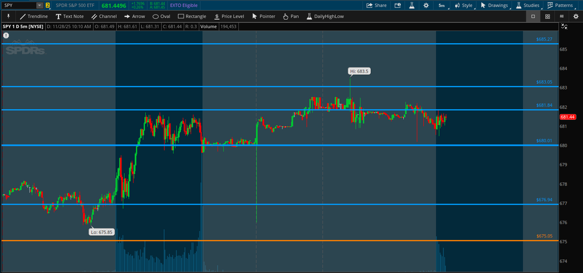Image resolution: width=583 pixels, height=273 pixels.
Task: Open the DailyHighLow study flask
Action: click(x=325, y=16)
